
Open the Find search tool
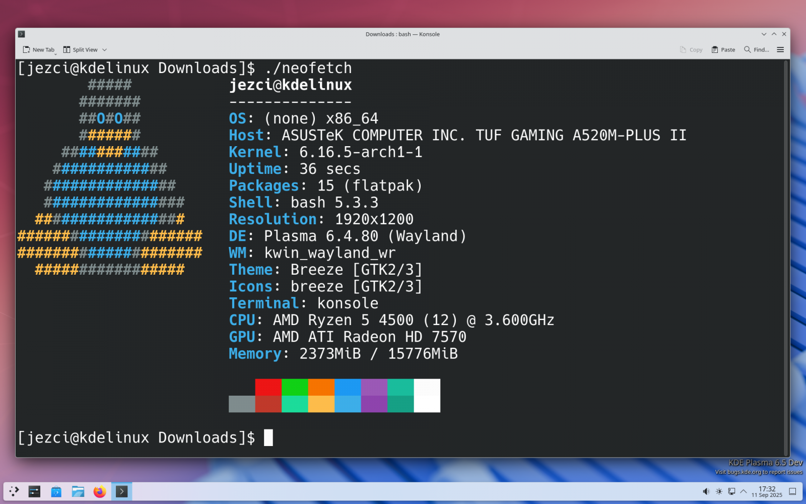(757, 50)
